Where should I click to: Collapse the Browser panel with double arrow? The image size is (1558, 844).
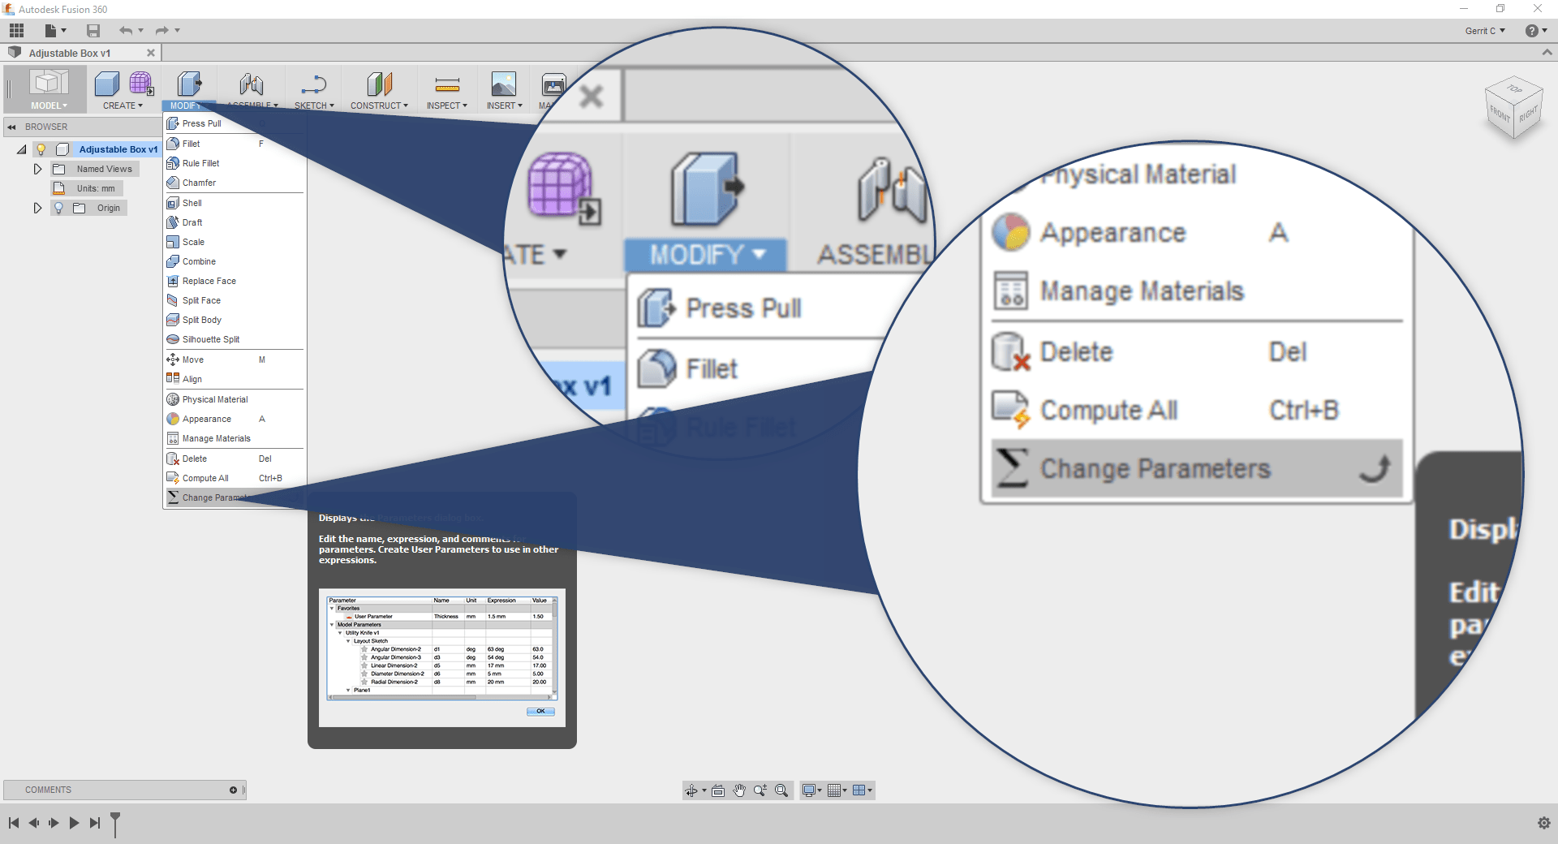pos(11,127)
